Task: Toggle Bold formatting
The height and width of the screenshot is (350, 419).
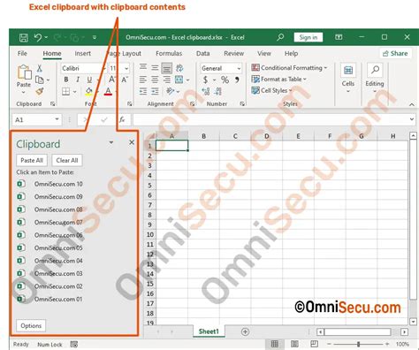Action: point(66,80)
